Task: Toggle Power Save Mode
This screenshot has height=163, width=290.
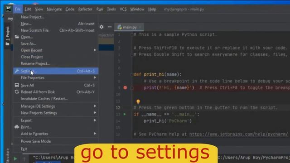Action: [x=56, y=141]
